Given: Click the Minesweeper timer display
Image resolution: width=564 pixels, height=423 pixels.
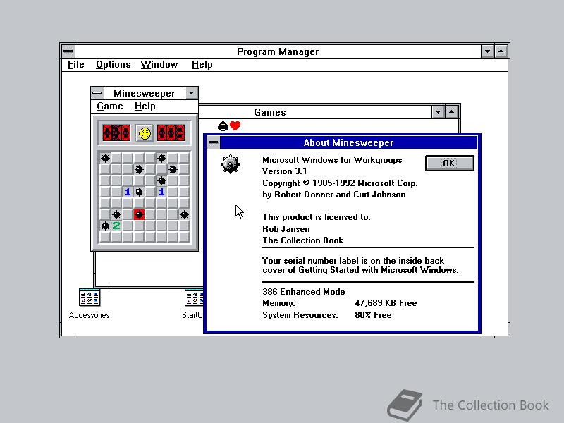Looking at the screenshot, I should point(171,133).
